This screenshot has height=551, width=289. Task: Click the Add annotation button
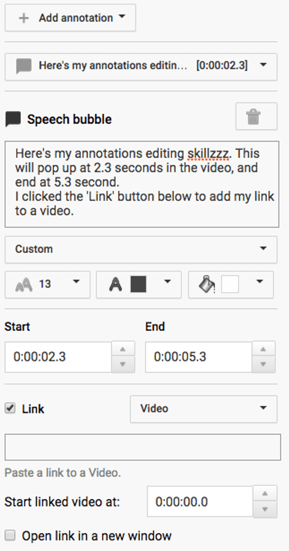(x=70, y=18)
